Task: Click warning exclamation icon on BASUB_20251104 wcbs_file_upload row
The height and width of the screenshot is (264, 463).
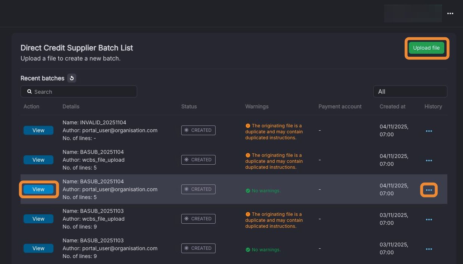Action: pos(248,155)
